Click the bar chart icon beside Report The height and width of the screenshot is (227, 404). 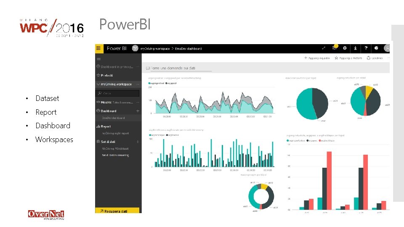pos(98,127)
